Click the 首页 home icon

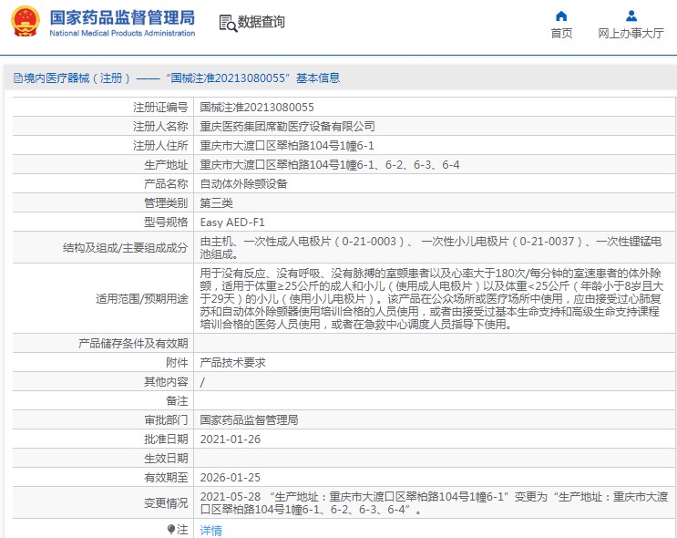click(561, 16)
